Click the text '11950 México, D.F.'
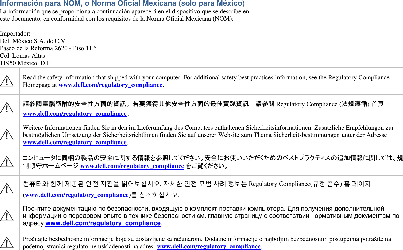Viewport: 403px width, 250px height. [x=26, y=63]
